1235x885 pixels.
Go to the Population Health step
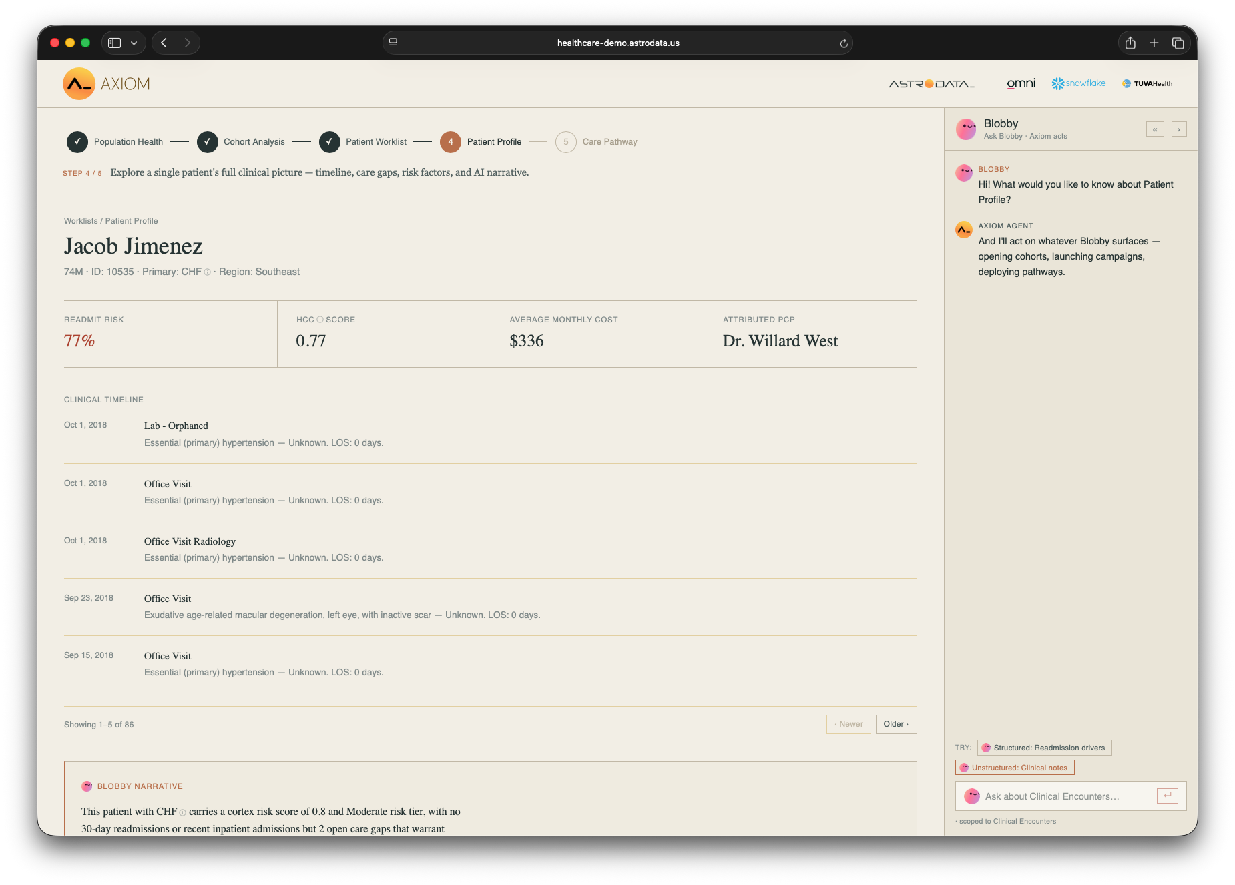115,142
